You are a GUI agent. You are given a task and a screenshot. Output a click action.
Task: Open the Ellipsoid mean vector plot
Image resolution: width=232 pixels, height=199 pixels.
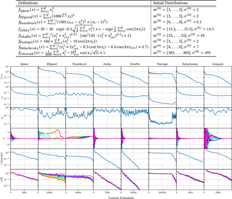[x=52, y=138]
